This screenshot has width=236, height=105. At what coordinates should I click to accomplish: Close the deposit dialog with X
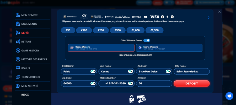[219, 12]
